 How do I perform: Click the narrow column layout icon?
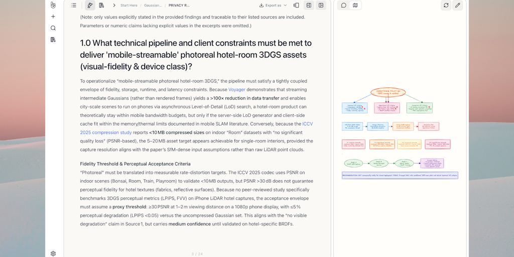click(x=296, y=5)
